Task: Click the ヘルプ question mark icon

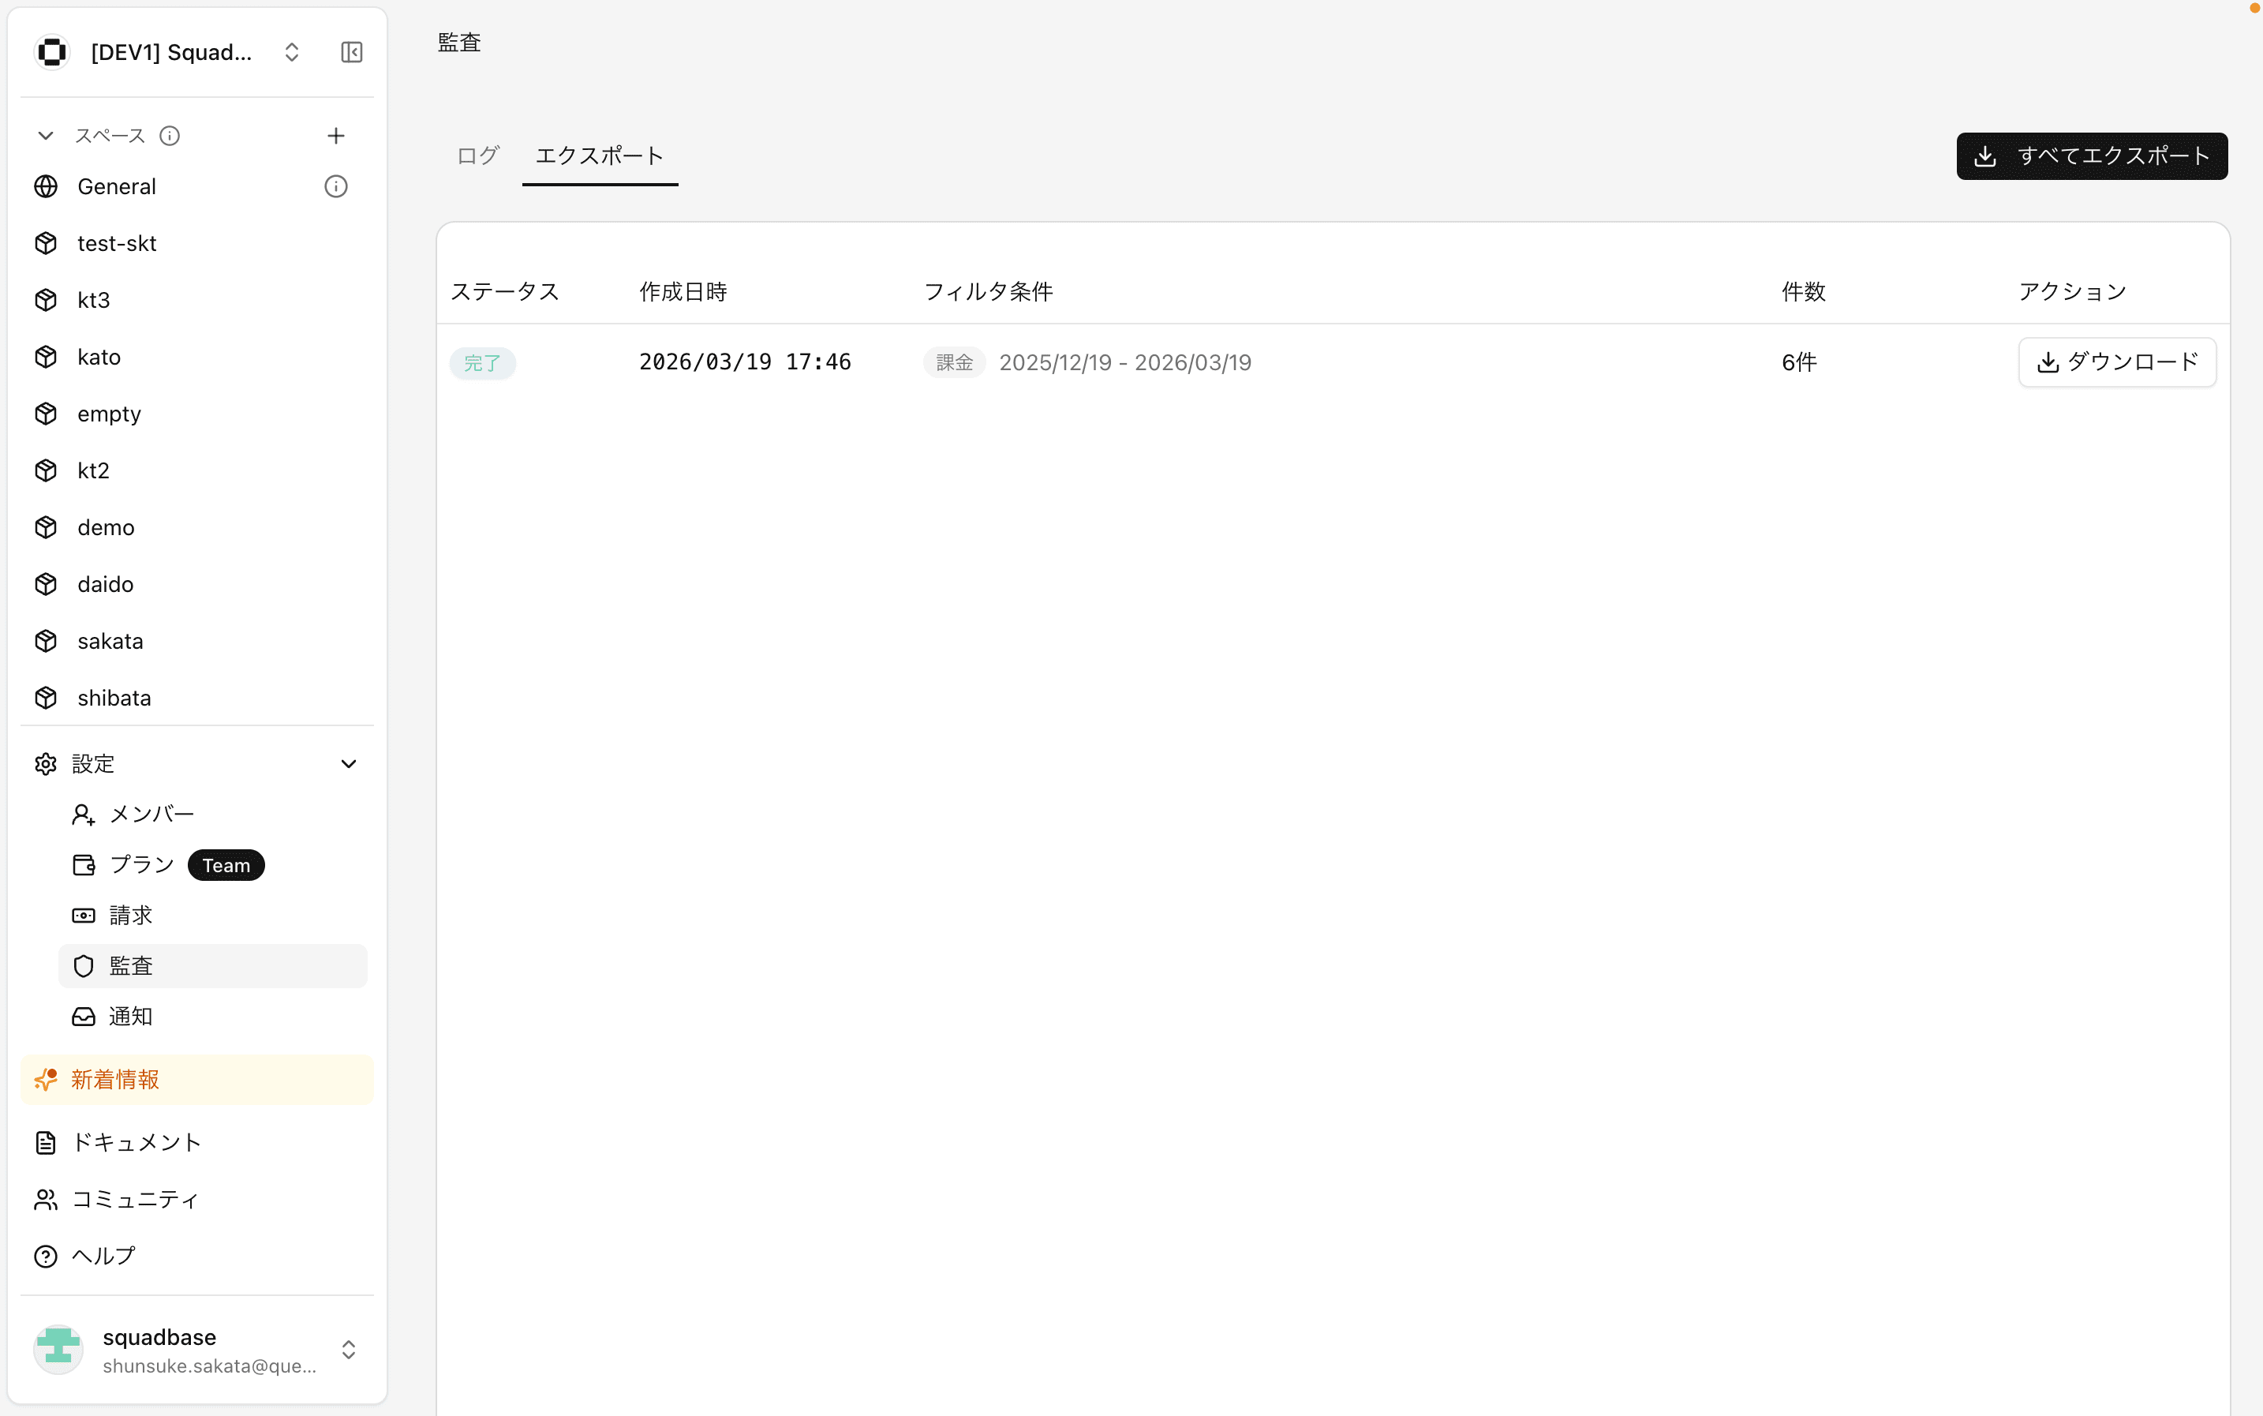Action: (45, 1255)
